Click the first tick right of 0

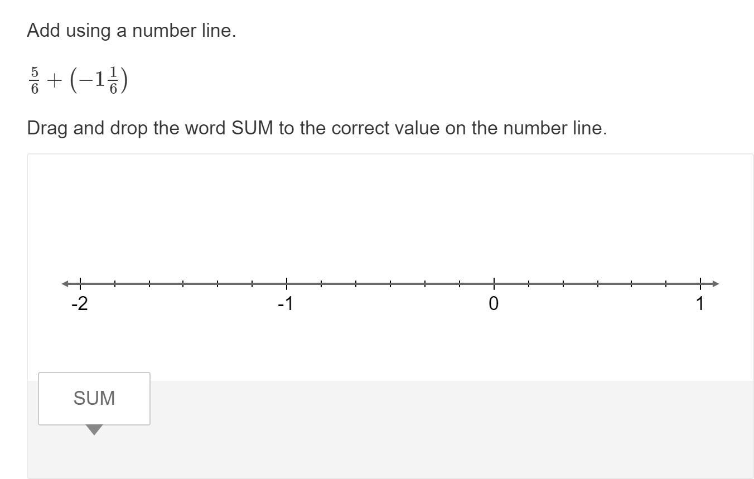click(x=528, y=284)
